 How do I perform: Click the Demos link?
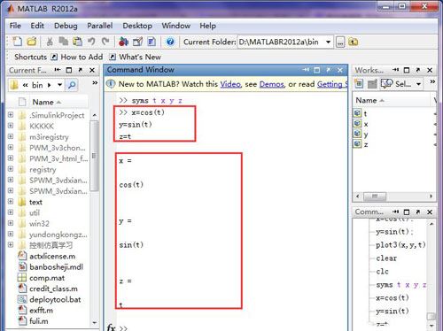[272, 84]
